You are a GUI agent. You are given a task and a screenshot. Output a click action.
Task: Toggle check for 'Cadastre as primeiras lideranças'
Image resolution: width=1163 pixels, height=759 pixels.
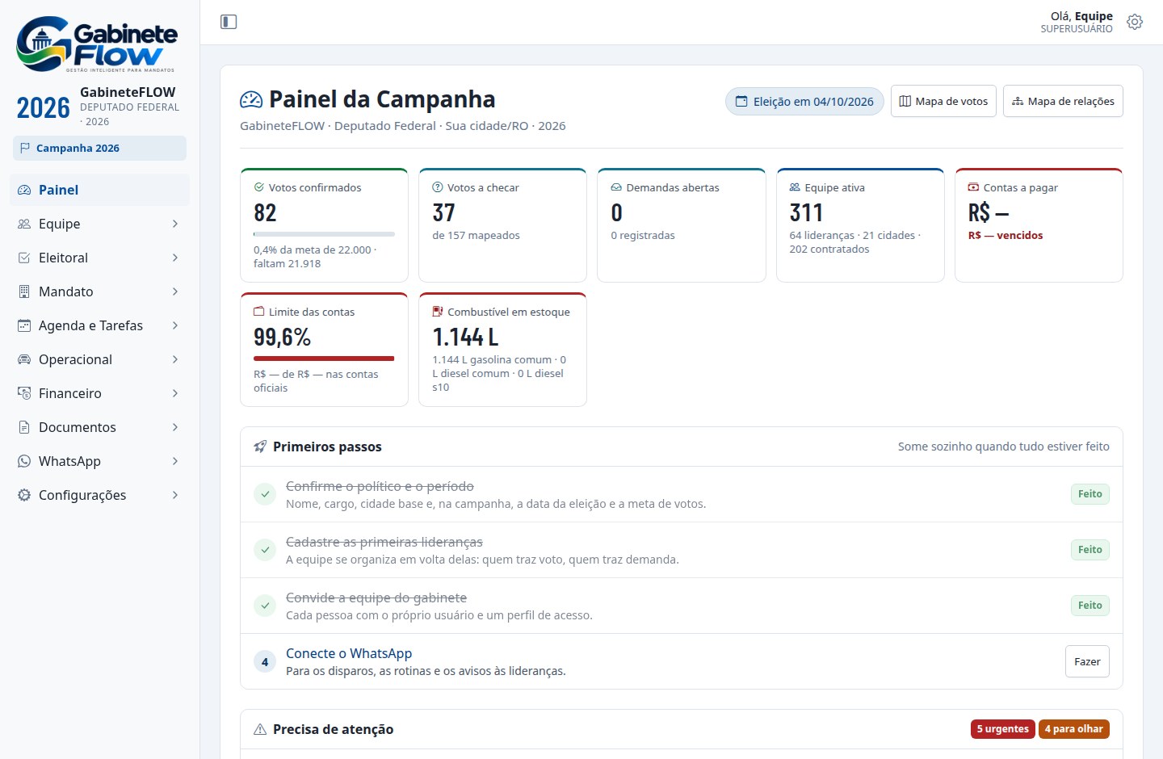(265, 550)
